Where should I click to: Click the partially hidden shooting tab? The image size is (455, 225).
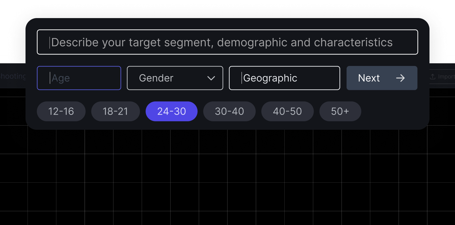point(13,76)
